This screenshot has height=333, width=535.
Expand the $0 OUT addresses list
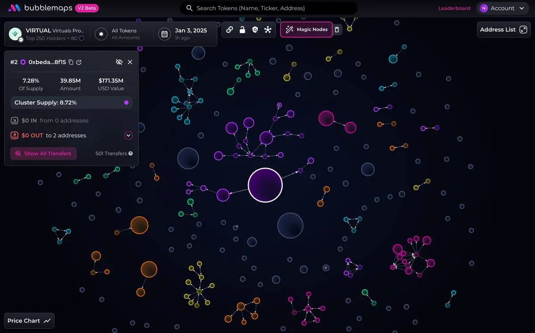click(x=128, y=135)
